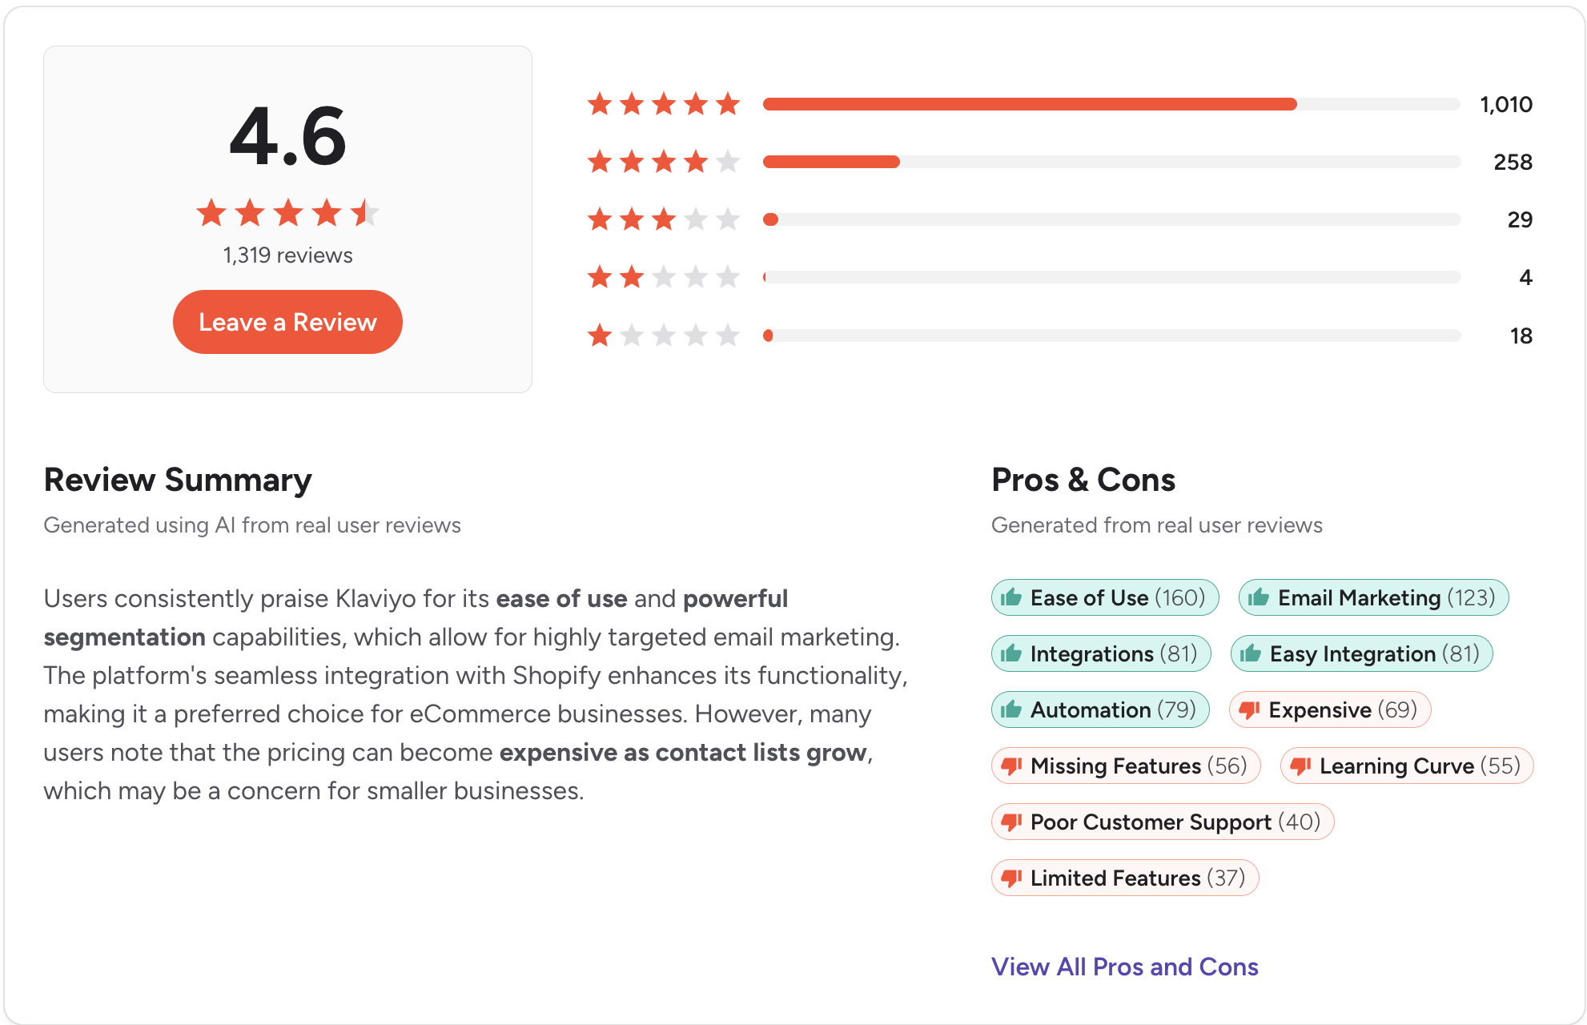Click the thumbs-down icon on Poor Customer Support
The width and height of the screenshot is (1587, 1025).
pyautogui.click(x=1010, y=822)
